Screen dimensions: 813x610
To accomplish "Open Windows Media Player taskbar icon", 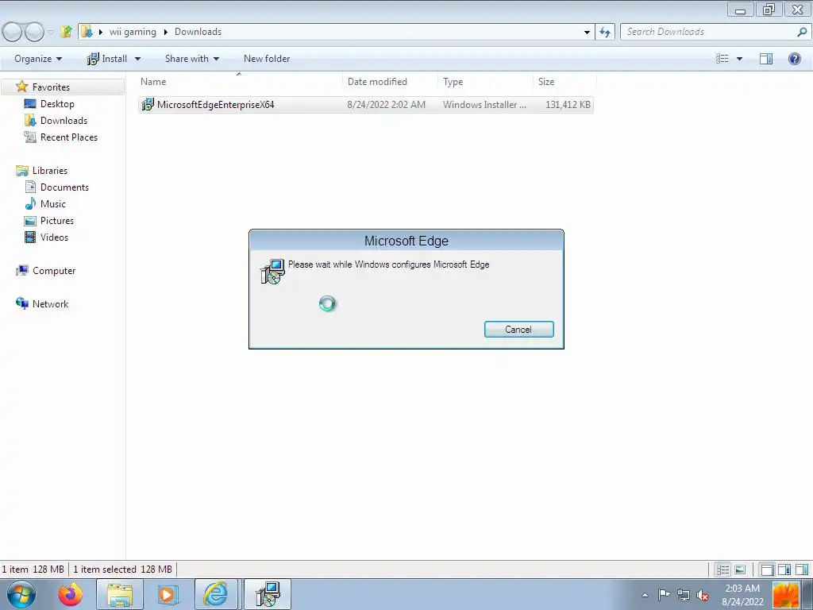I will (x=167, y=594).
